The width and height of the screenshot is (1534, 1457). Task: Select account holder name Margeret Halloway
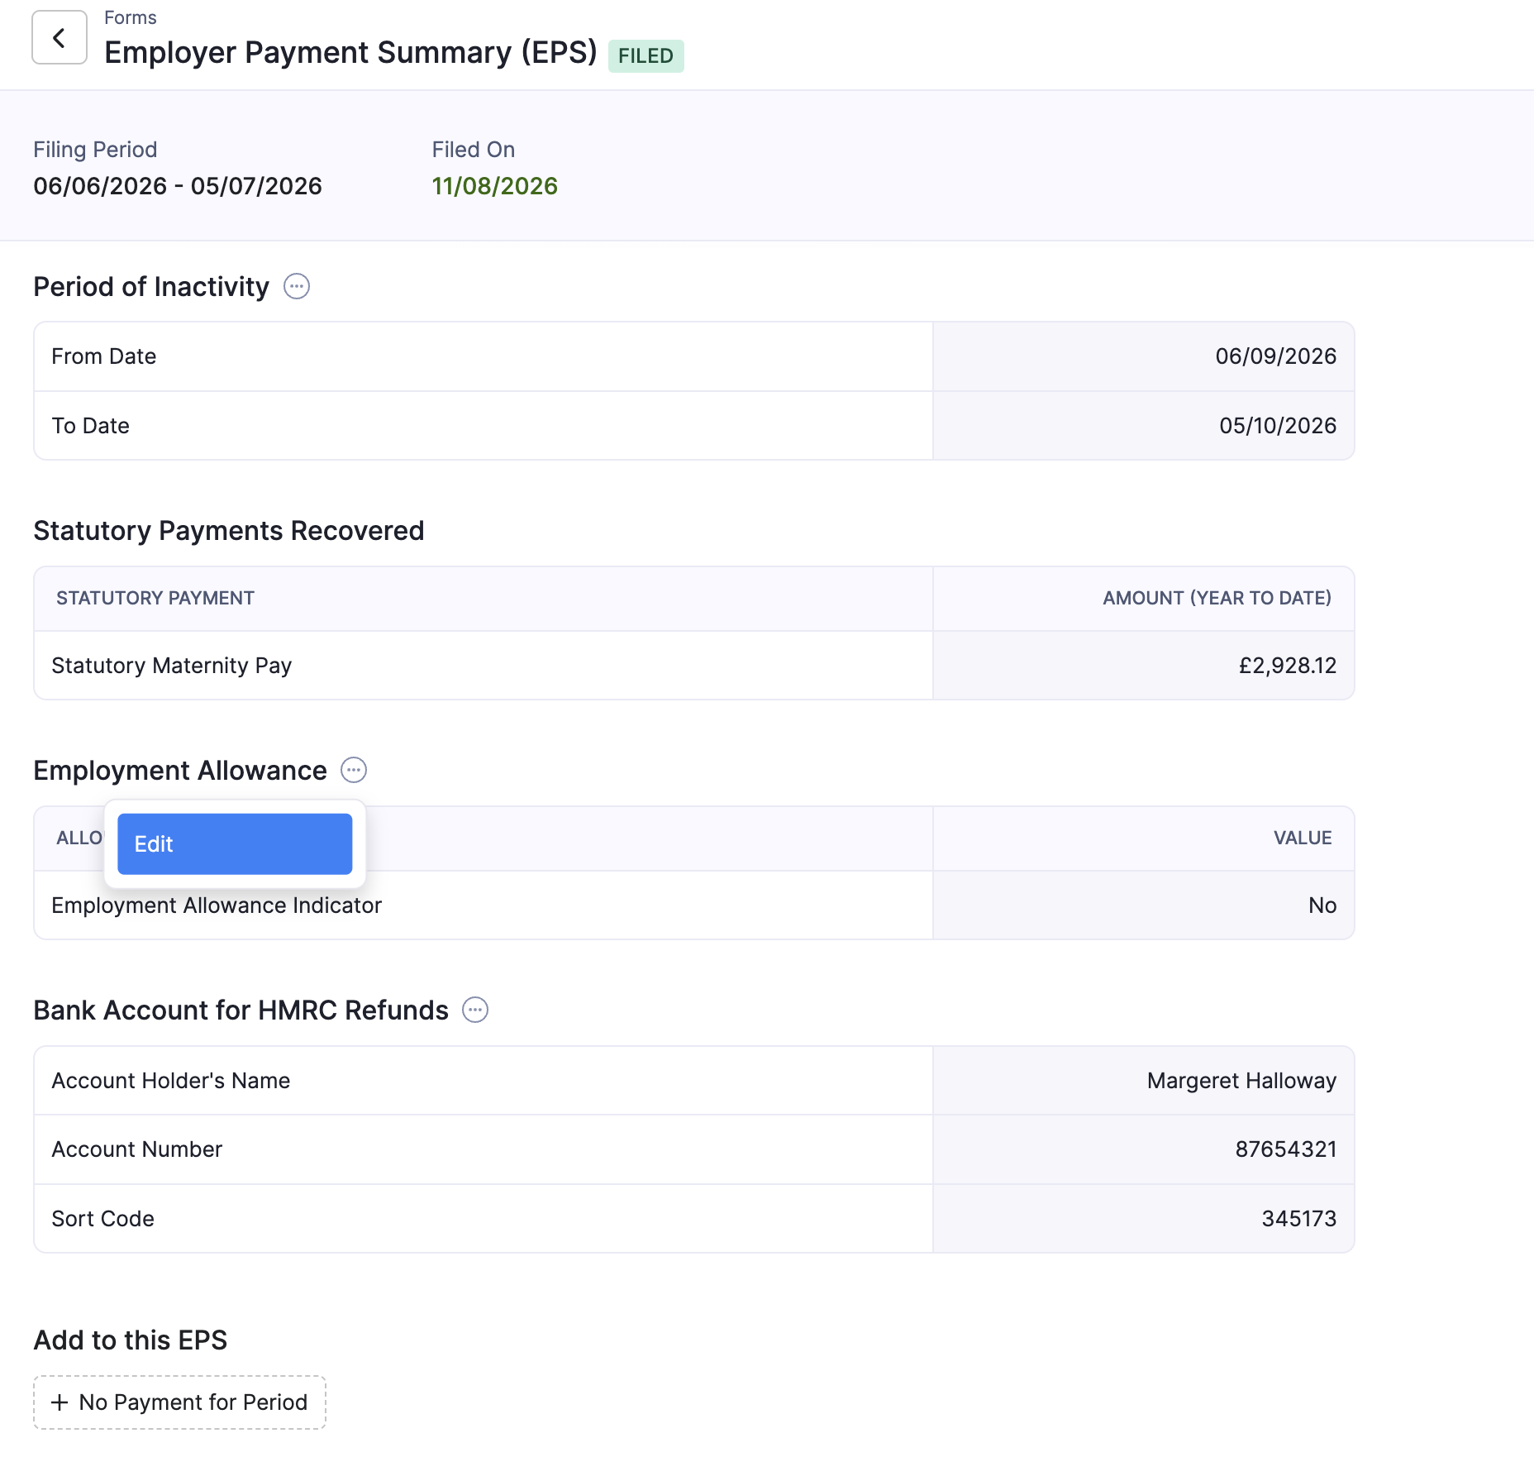click(x=1241, y=1081)
